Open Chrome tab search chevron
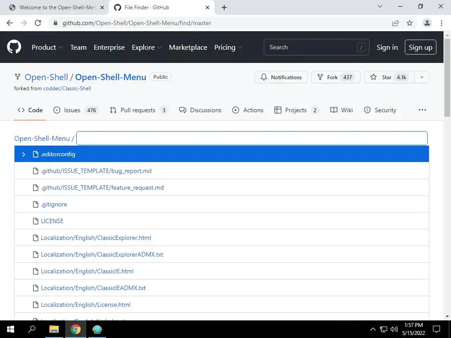 click(380, 6)
